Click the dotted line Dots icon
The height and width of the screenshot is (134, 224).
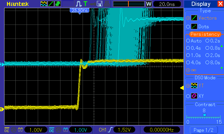pos(194,27)
